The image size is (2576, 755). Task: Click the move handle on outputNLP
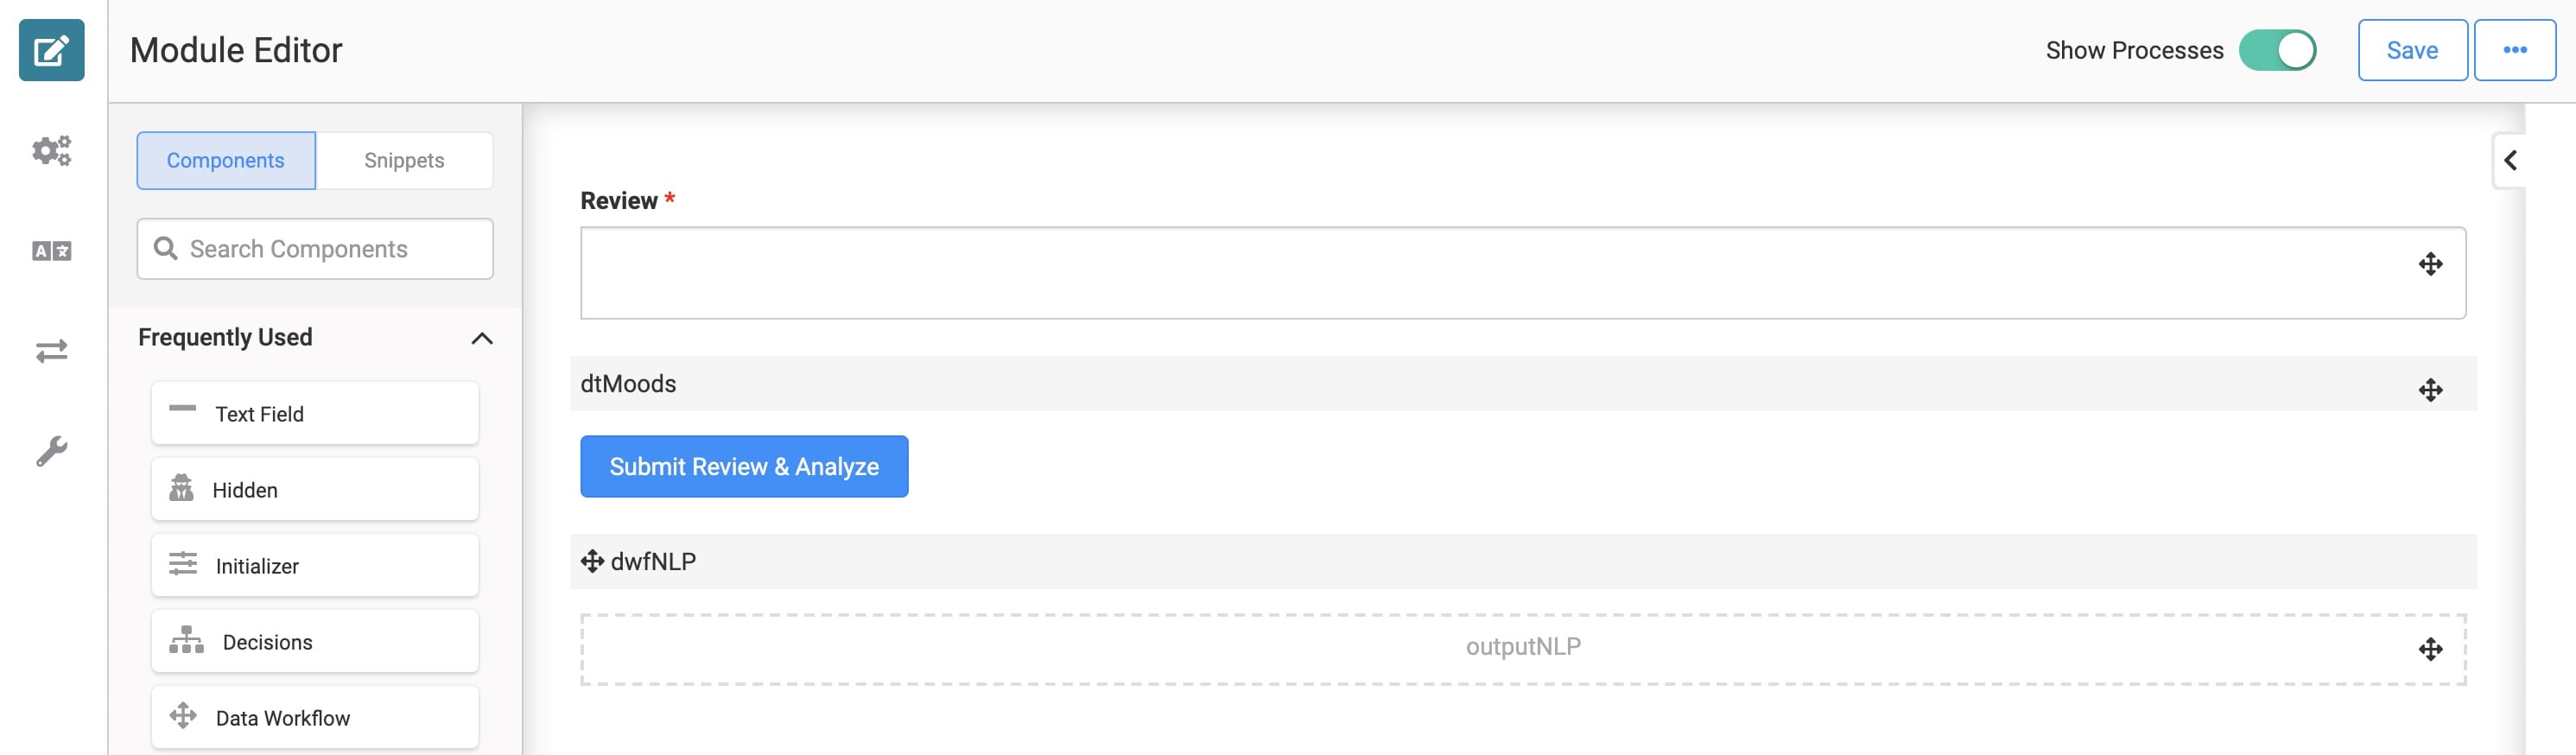click(2430, 650)
